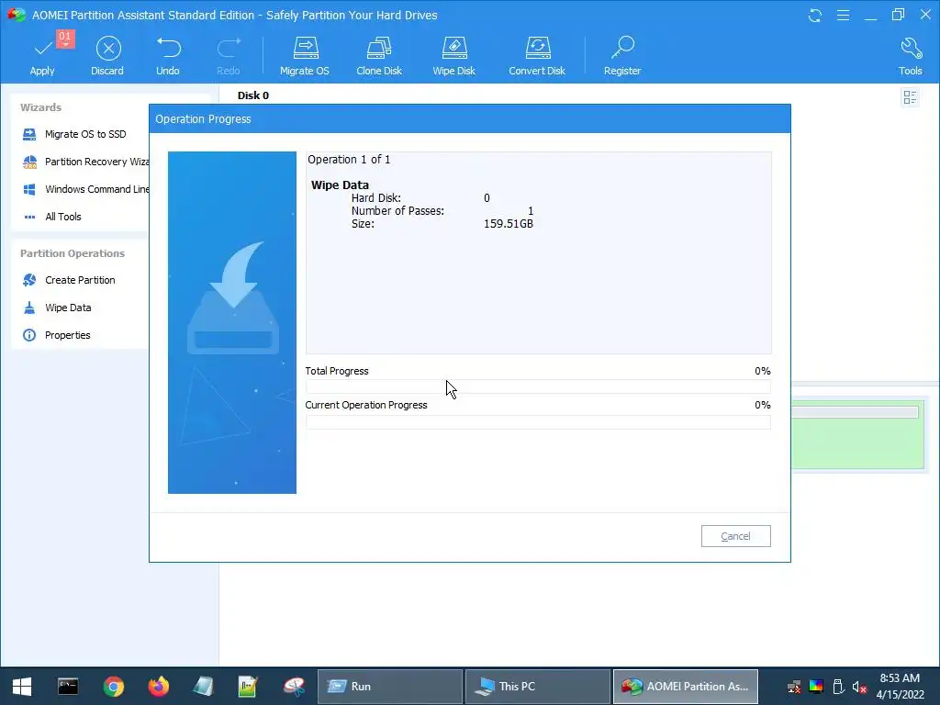Show All Tools in Wizards panel

click(52, 217)
